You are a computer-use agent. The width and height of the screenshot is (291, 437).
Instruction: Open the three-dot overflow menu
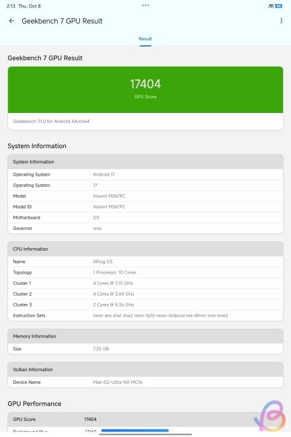[281, 21]
